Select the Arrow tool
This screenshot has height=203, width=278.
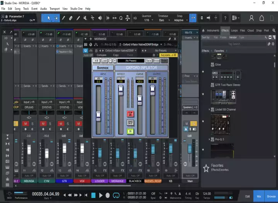[x=49, y=18]
